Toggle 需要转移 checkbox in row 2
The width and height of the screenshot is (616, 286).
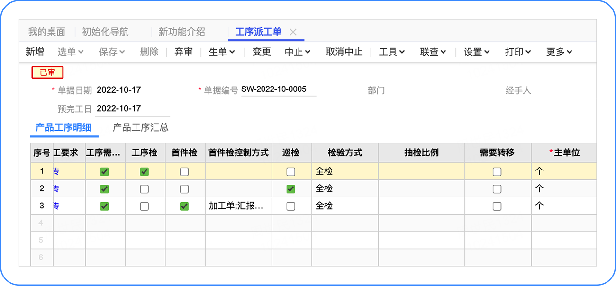point(497,189)
